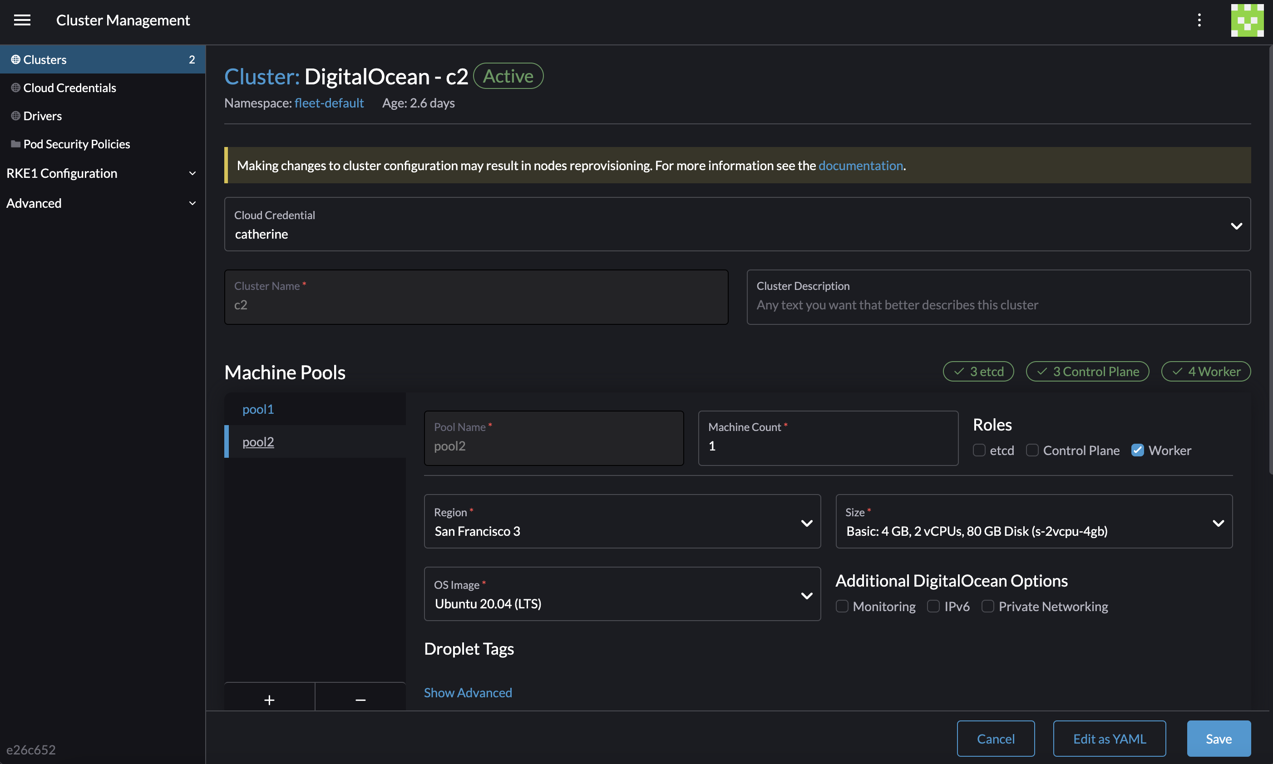Add a new machine pool with plus

(x=269, y=700)
